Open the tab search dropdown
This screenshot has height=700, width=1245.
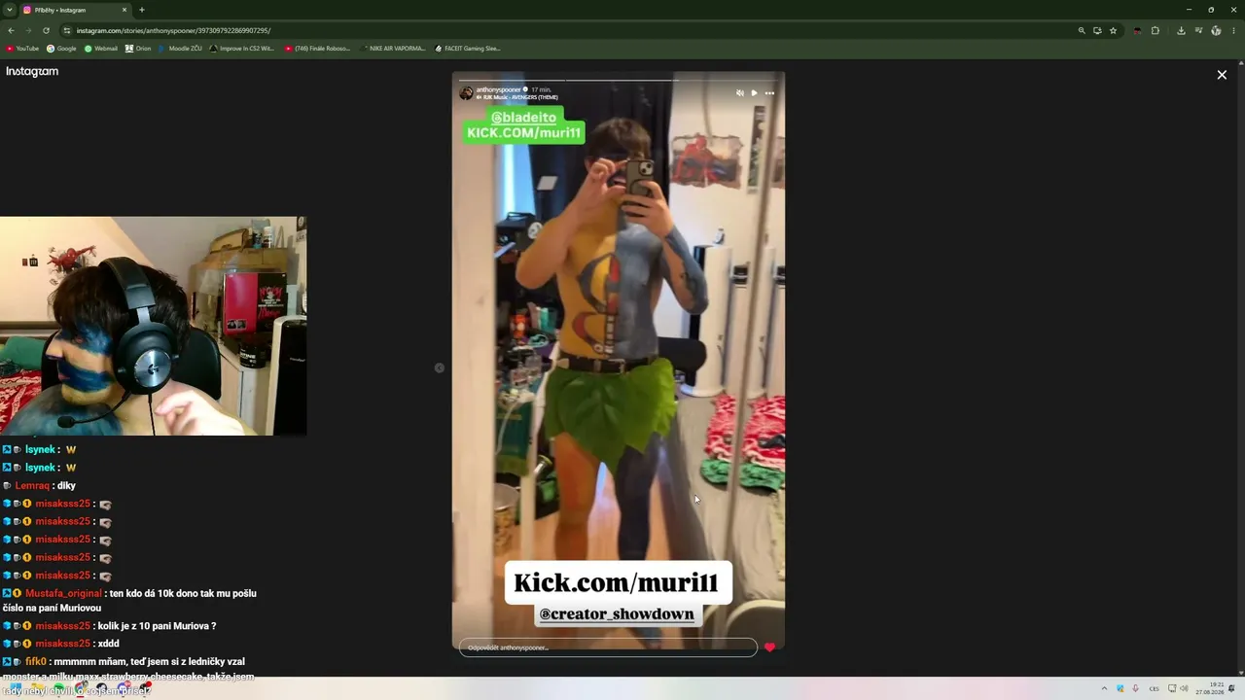9,10
